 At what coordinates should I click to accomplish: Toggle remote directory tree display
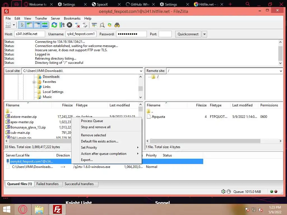tap(37, 25)
